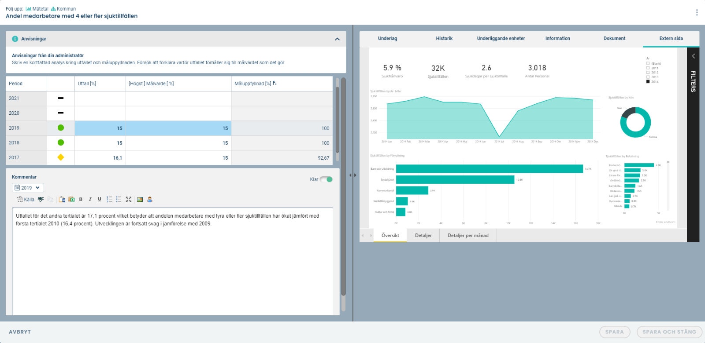The image size is (705, 343).
Task: Check the 2011 year filter
Action: pyautogui.click(x=648, y=68)
